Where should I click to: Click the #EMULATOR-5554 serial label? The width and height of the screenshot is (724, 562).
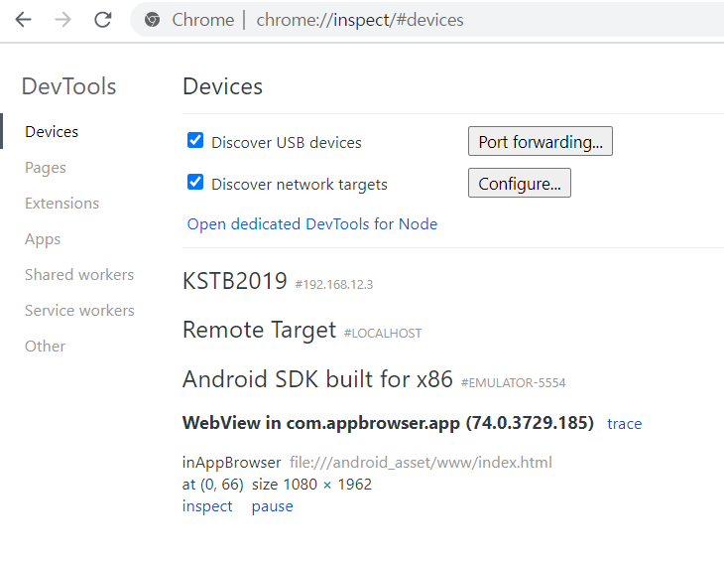point(513,383)
